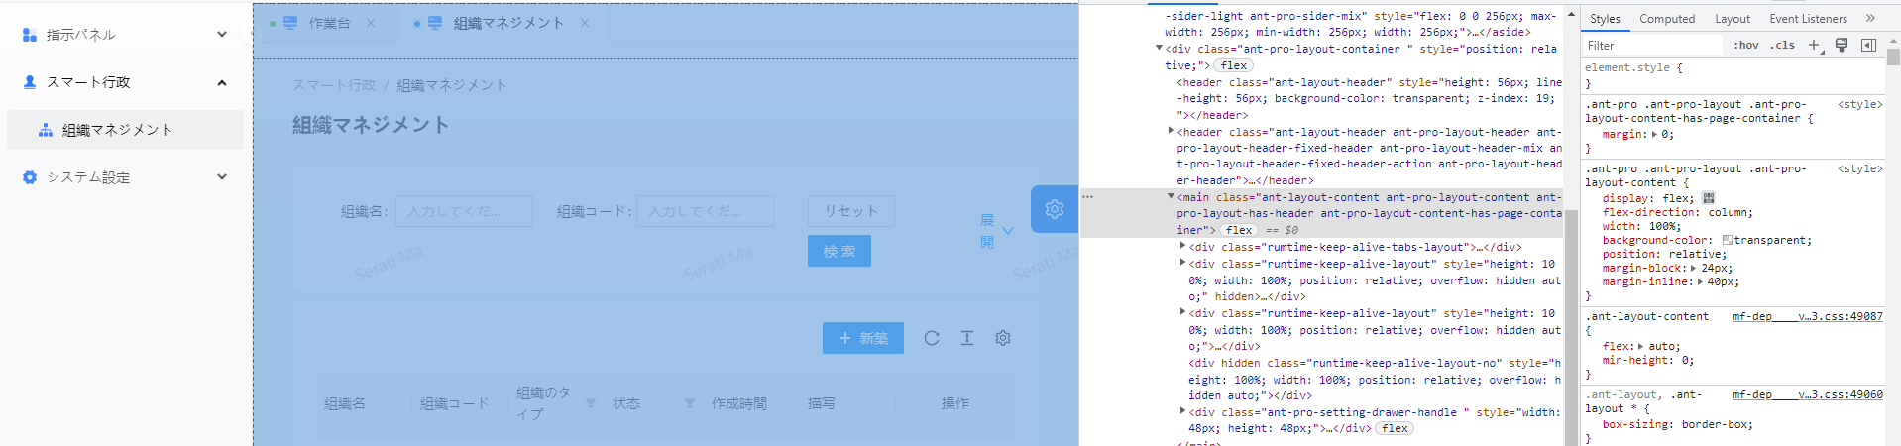Open table density (row height) icon

[967, 338]
